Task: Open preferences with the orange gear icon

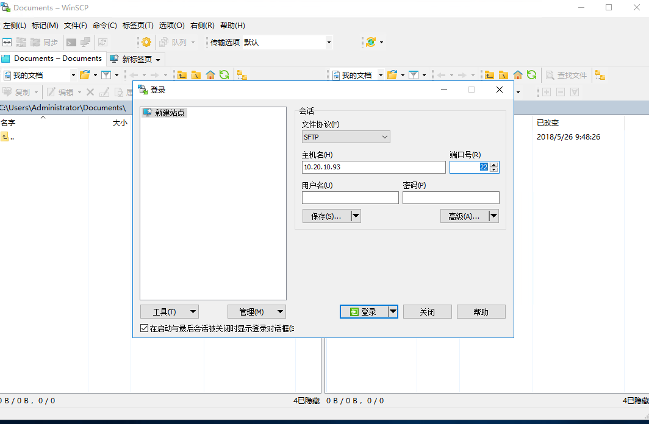Action: (146, 42)
